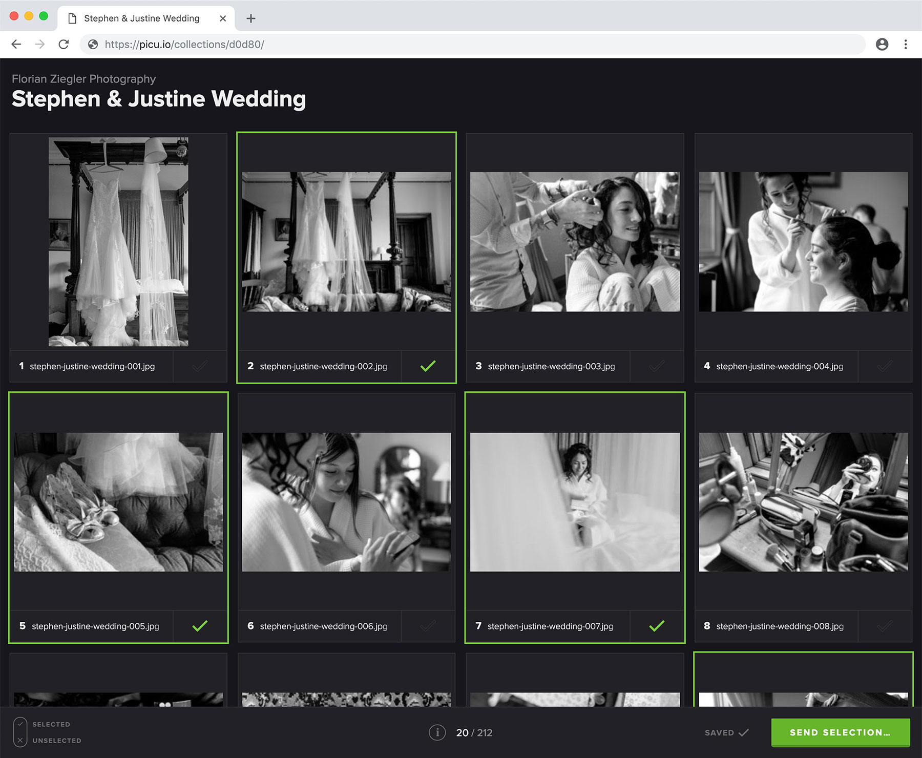Open a new browser tab
The image size is (922, 758).
pos(251,18)
